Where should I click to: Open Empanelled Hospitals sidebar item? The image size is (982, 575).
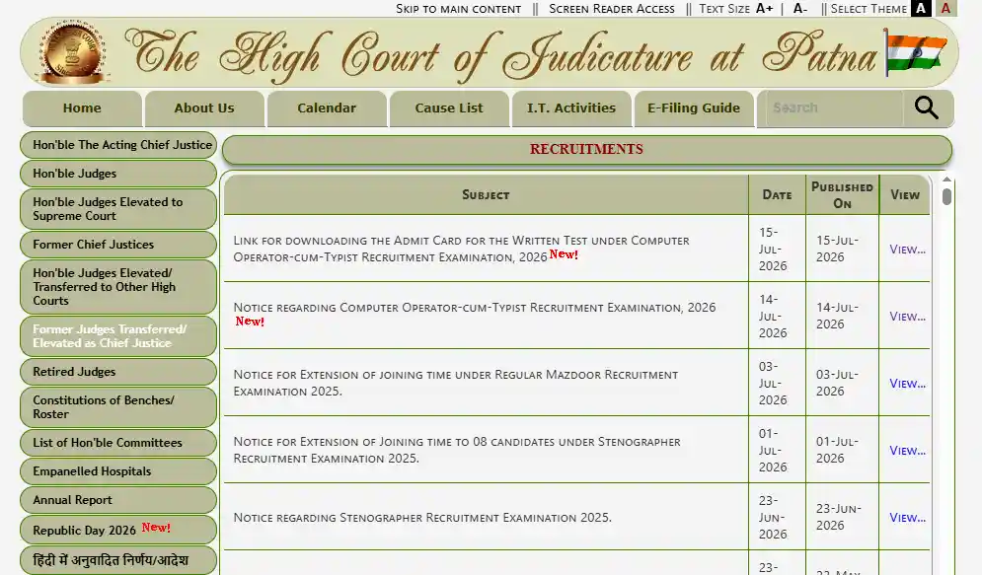[x=118, y=471]
